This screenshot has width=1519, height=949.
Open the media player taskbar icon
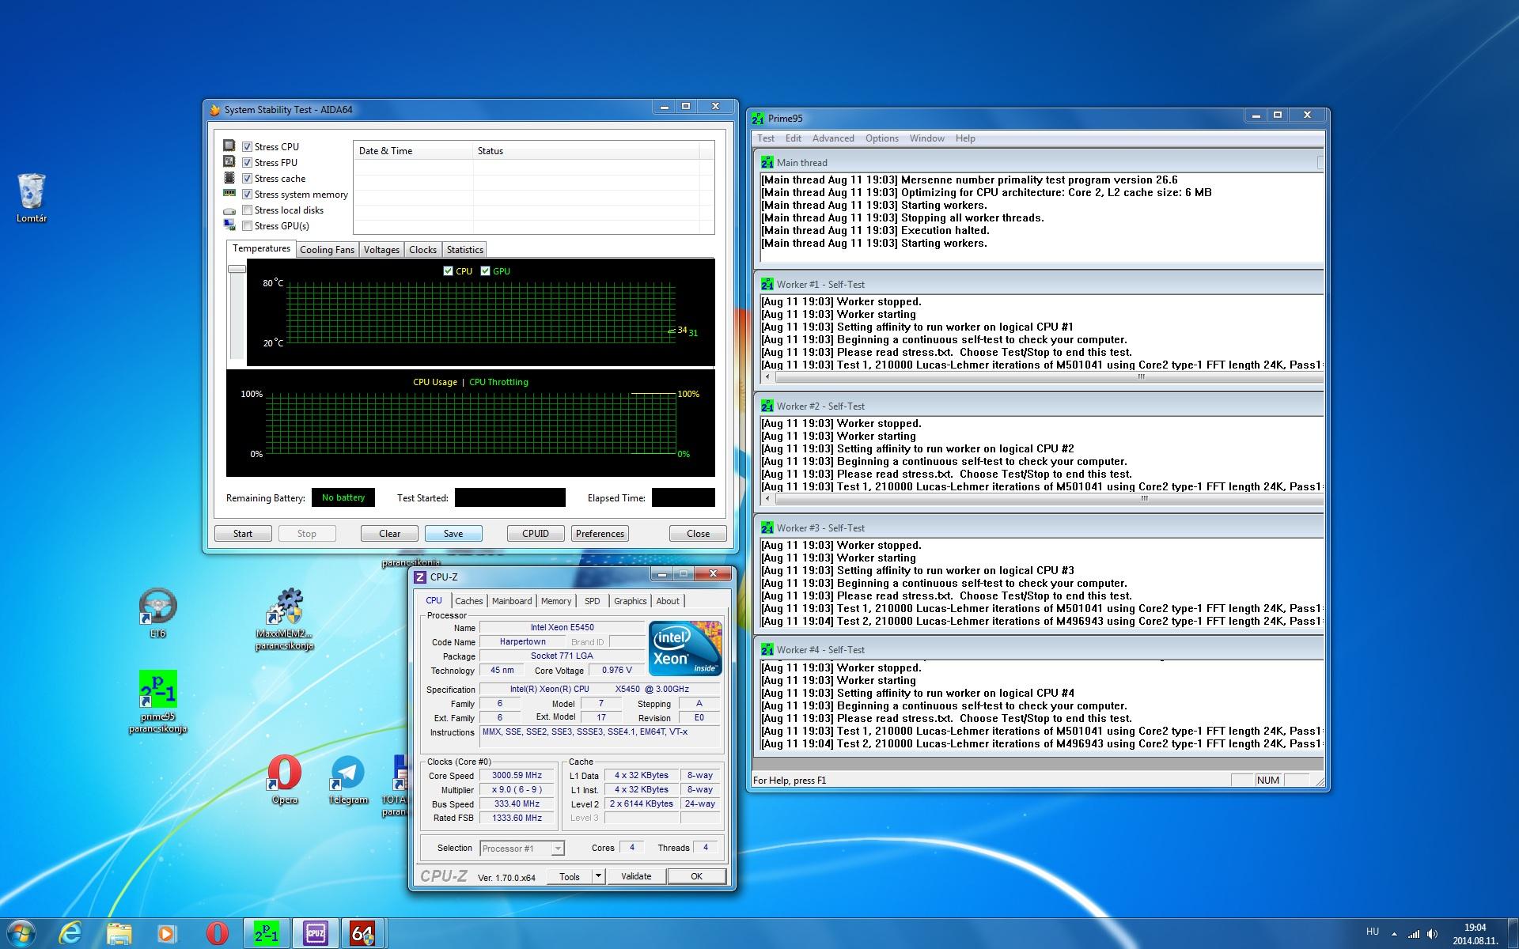(167, 933)
